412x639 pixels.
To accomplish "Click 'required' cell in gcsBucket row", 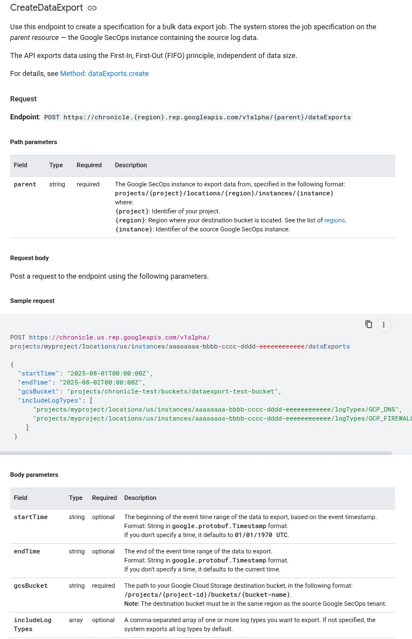I will (x=103, y=586).
